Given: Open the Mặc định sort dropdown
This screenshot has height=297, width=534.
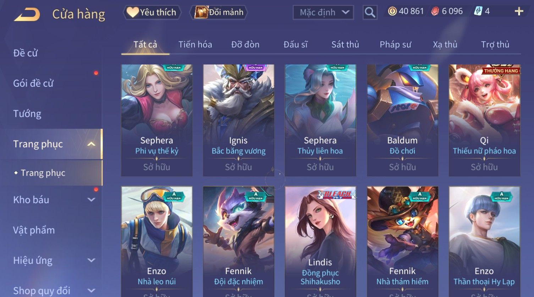Looking at the screenshot, I should point(323,12).
